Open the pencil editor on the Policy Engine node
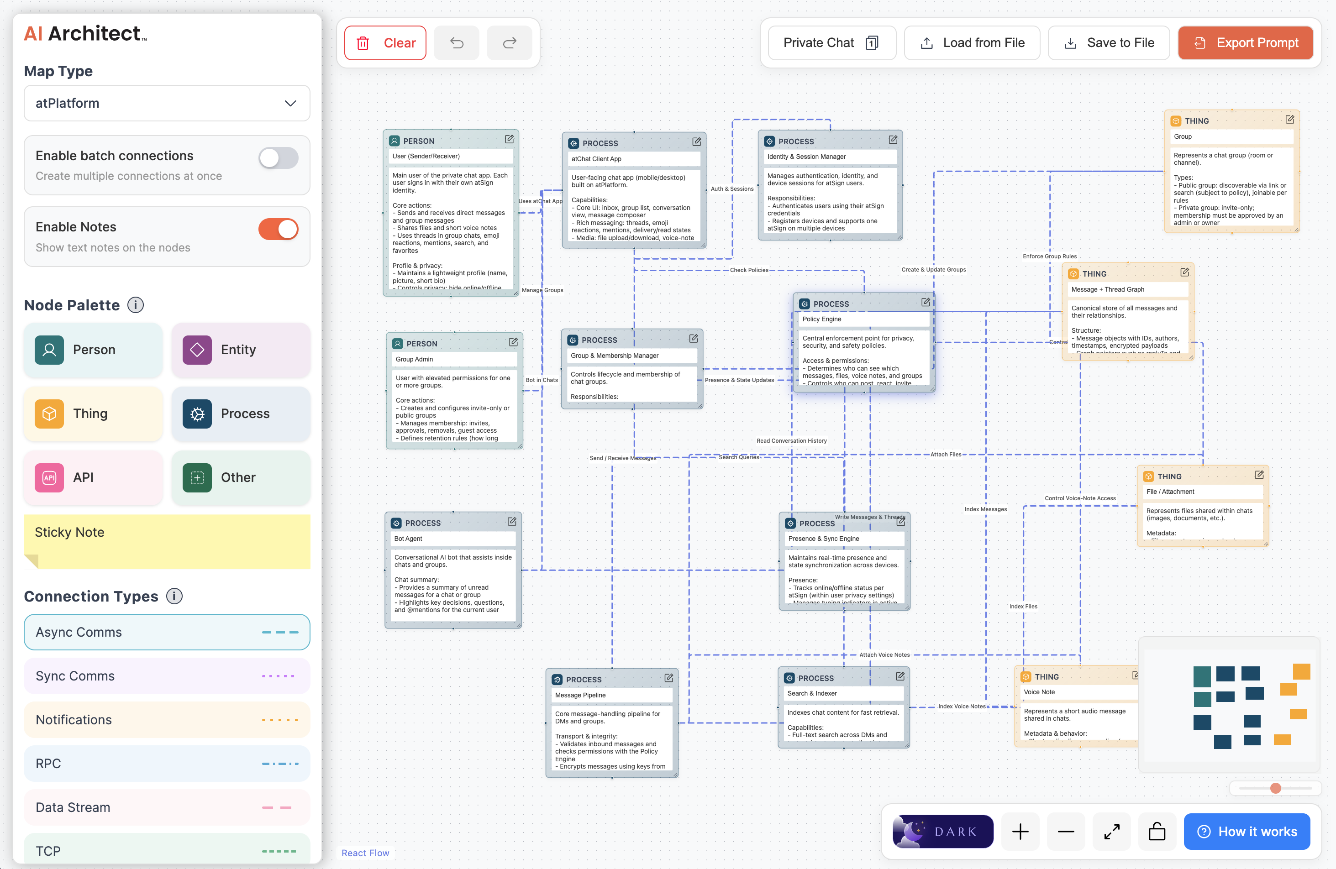 [926, 302]
